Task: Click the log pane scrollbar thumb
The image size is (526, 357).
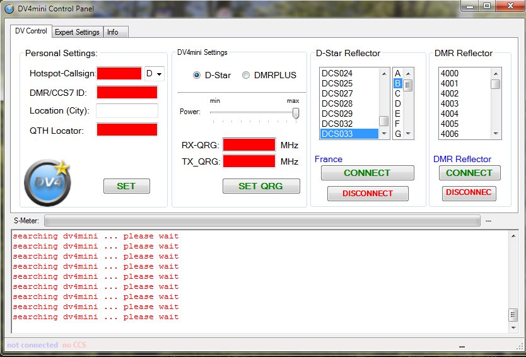Action: coord(513,315)
